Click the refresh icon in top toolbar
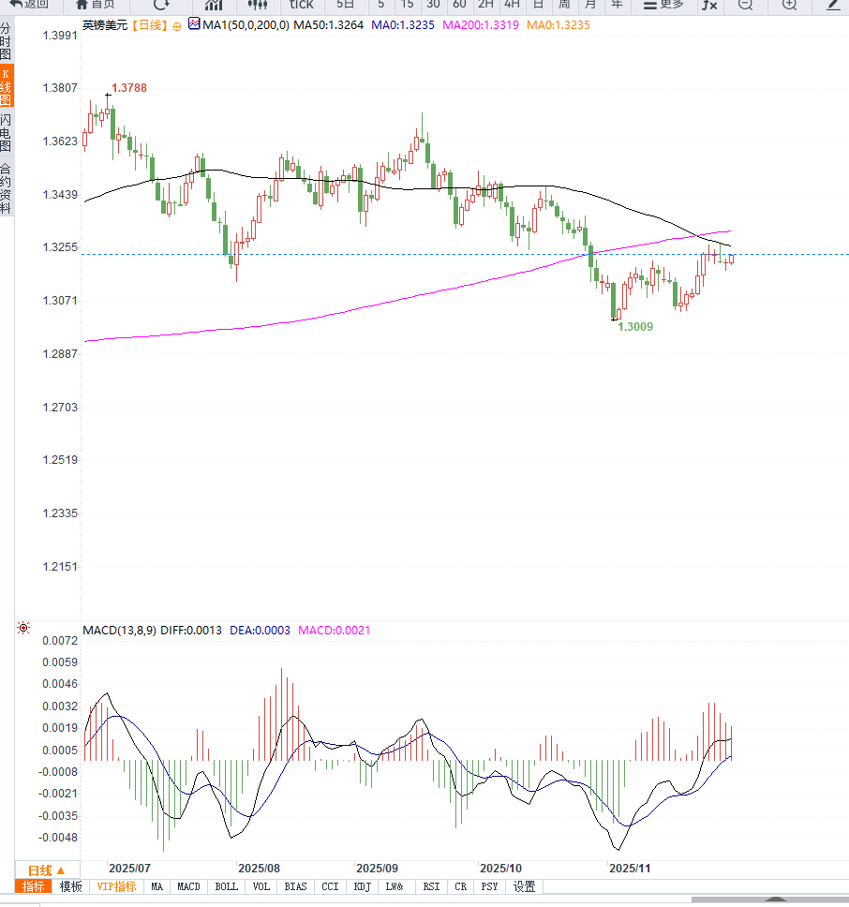This screenshot has height=907, width=849. click(161, 4)
